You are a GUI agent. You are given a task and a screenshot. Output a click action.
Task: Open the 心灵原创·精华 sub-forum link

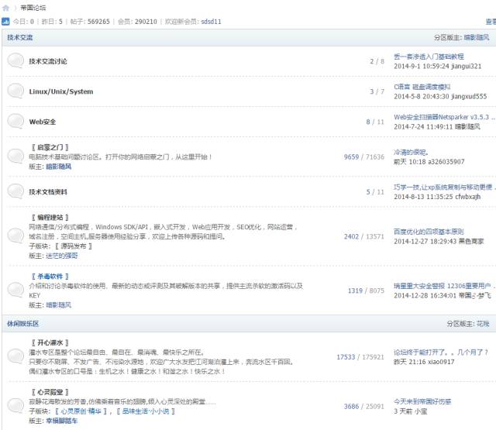point(88,411)
